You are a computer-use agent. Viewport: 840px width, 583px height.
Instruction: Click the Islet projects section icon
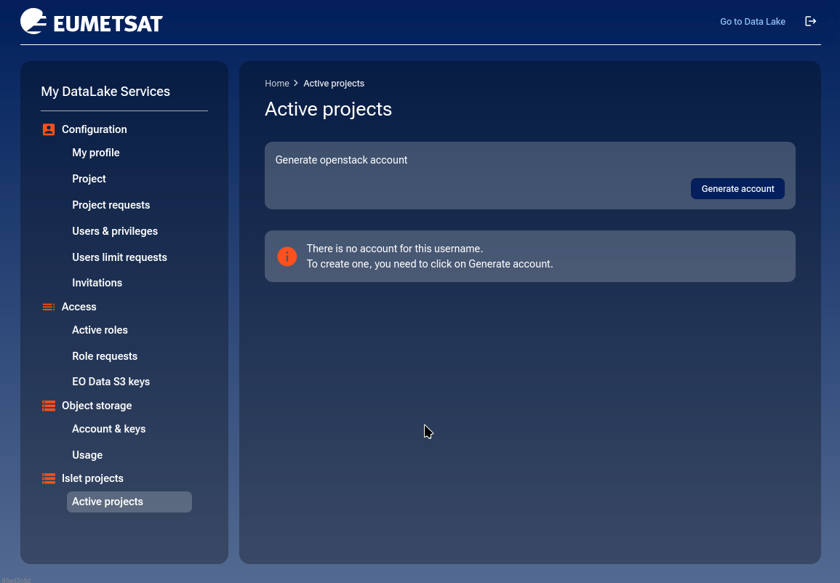tap(49, 478)
